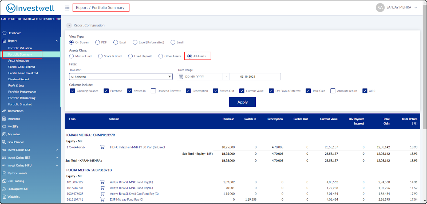Click the NSE icon beside Invest Online NSE
427x204 pixels.
(4, 150)
